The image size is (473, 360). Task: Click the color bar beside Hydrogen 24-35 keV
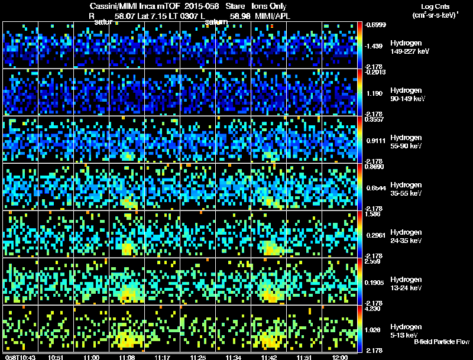(x=359, y=234)
